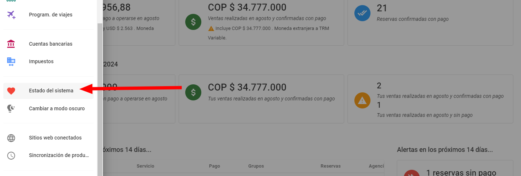The height and width of the screenshot is (176, 521).
Task: Sort by the 'Servicio' column header
Action: tap(145, 166)
